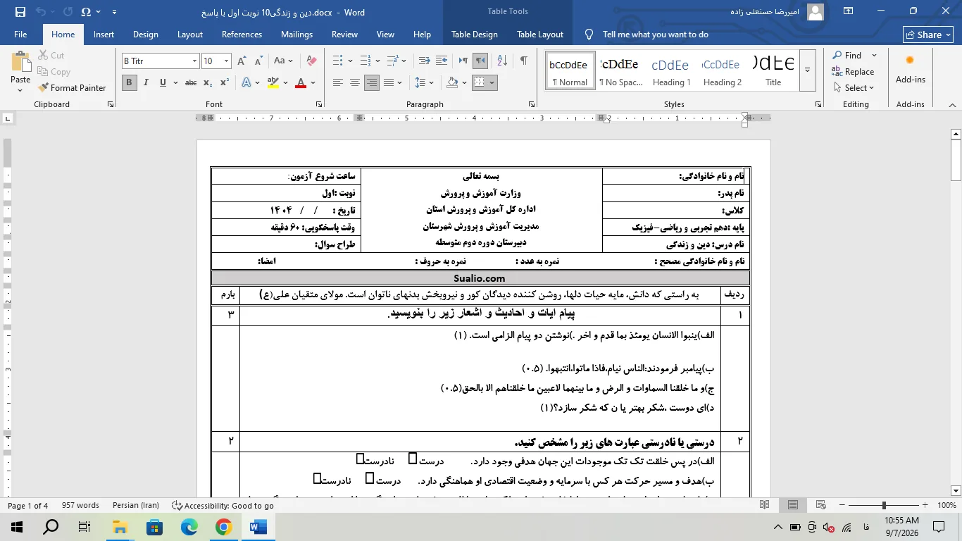Click the increase indent icon
Image resolution: width=962 pixels, height=541 pixels.
pyautogui.click(x=443, y=61)
